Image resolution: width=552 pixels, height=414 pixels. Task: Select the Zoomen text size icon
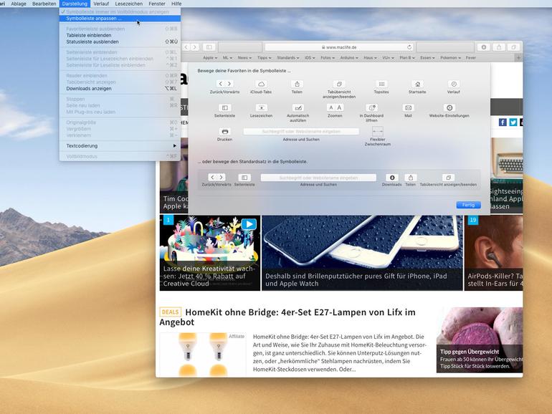(335, 107)
